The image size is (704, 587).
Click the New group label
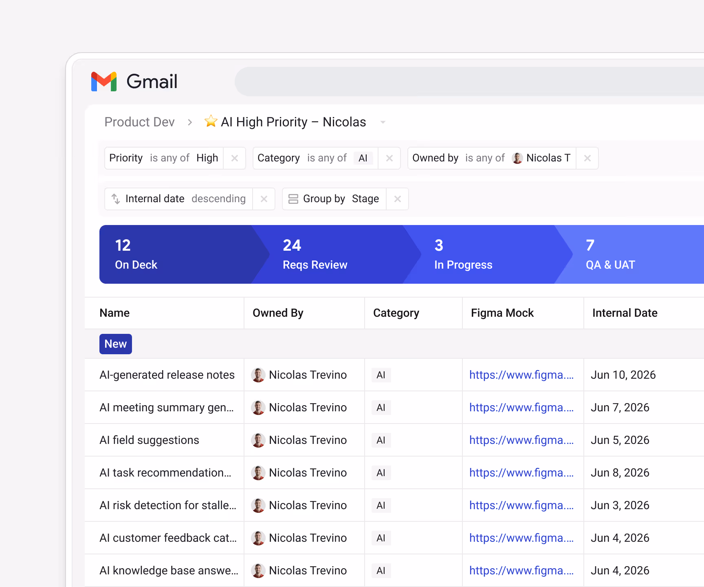(x=116, y=344)
